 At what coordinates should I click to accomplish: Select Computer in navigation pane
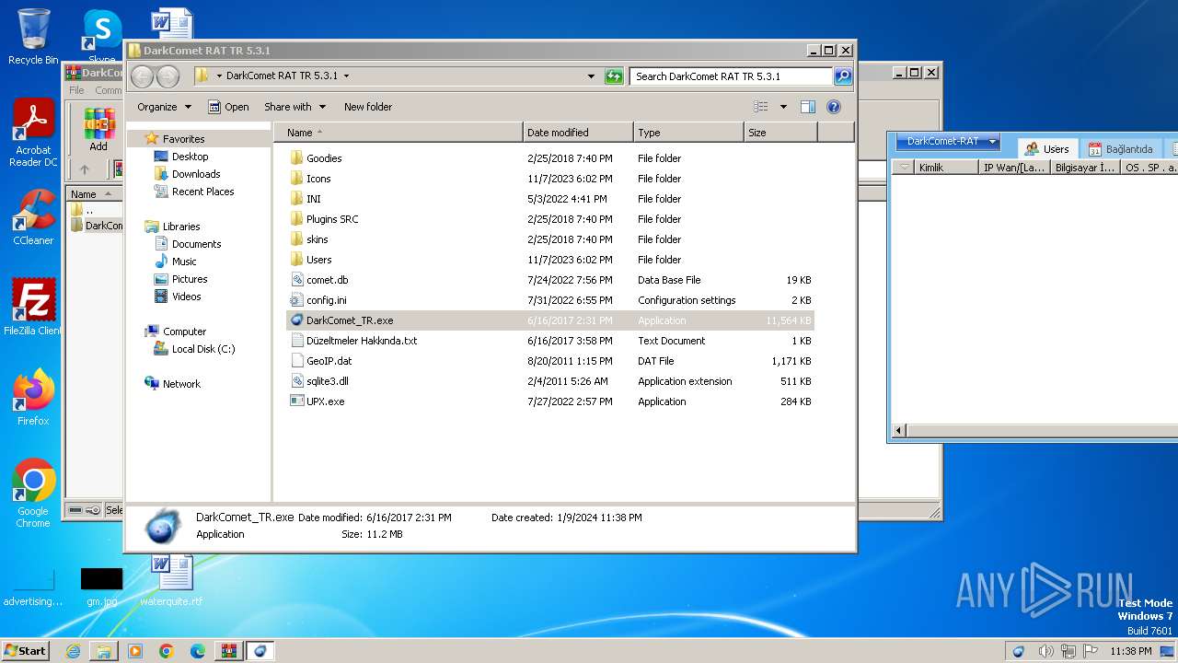184,331
